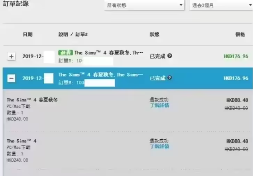Select the 日期 column header
This screenshot has height=176, width=253.
point(27,34)
